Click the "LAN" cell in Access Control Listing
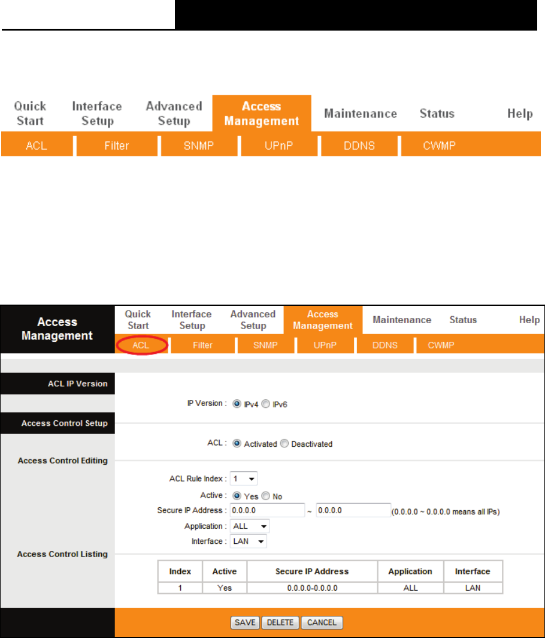The width and height of the screenshot is (545, 638). (x=473, y=588)
